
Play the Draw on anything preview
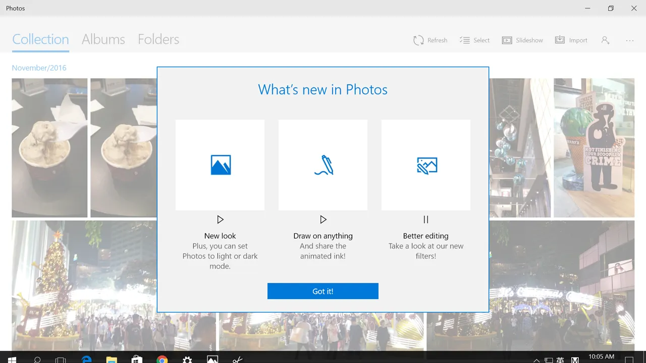pos(323,220)
